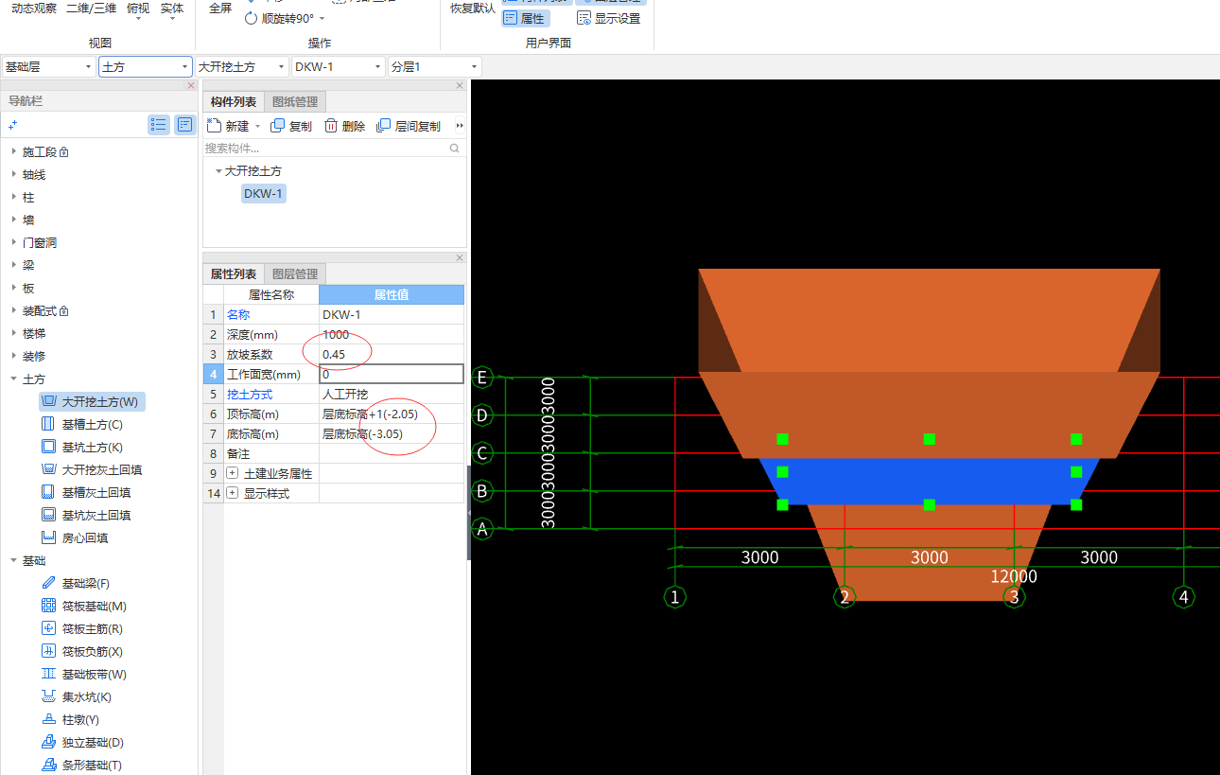Open 基槽灰土回填 component type
Screen dimensions: 1220x775
point(85,493)
